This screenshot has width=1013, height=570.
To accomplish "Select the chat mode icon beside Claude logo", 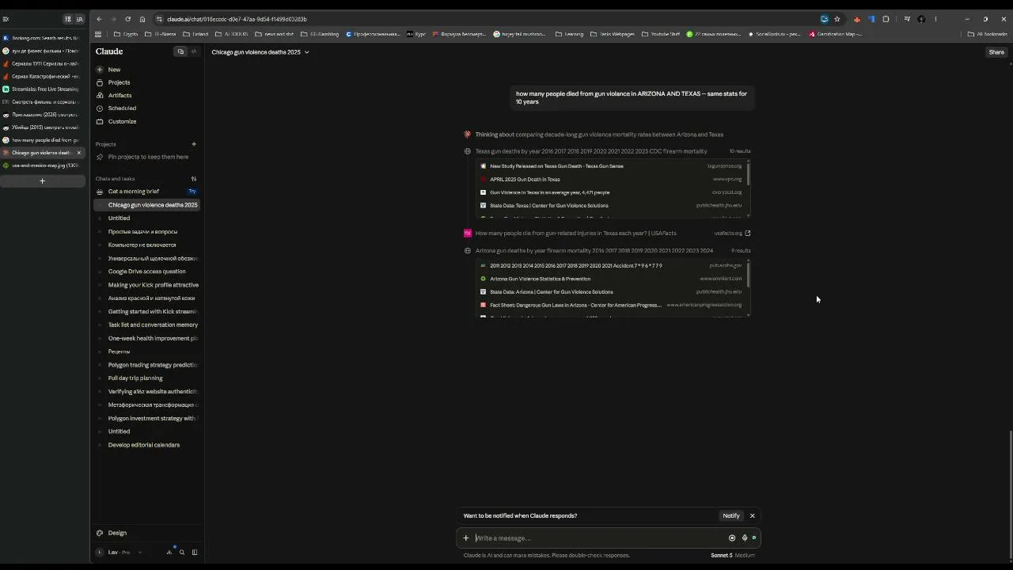I will click(x=180, y=51).
